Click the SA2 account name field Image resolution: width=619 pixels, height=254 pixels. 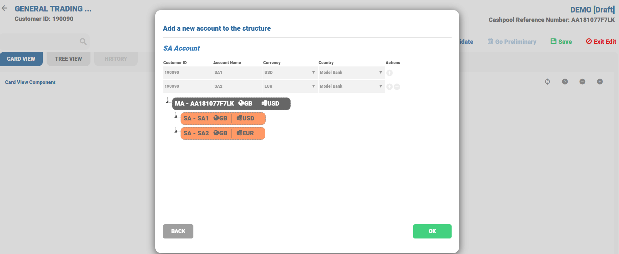(238, 86)
